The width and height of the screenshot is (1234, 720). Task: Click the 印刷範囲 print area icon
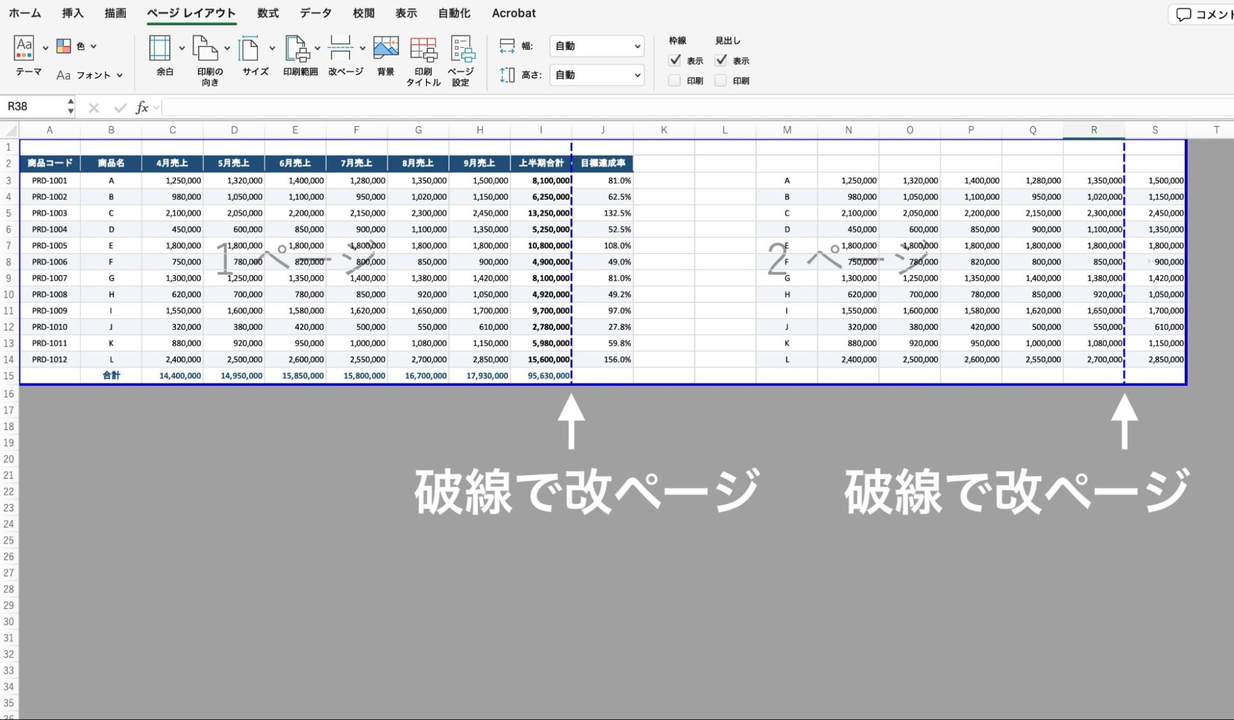tap(297, 48)
